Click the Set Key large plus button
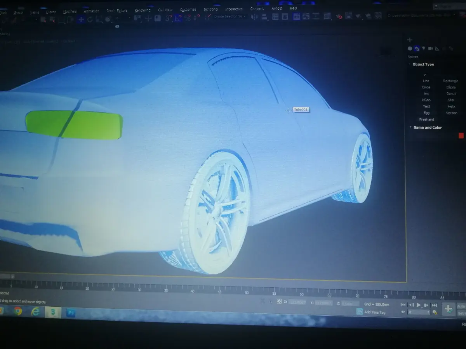This screenshot has width=466, height=349. click(449, 309)
